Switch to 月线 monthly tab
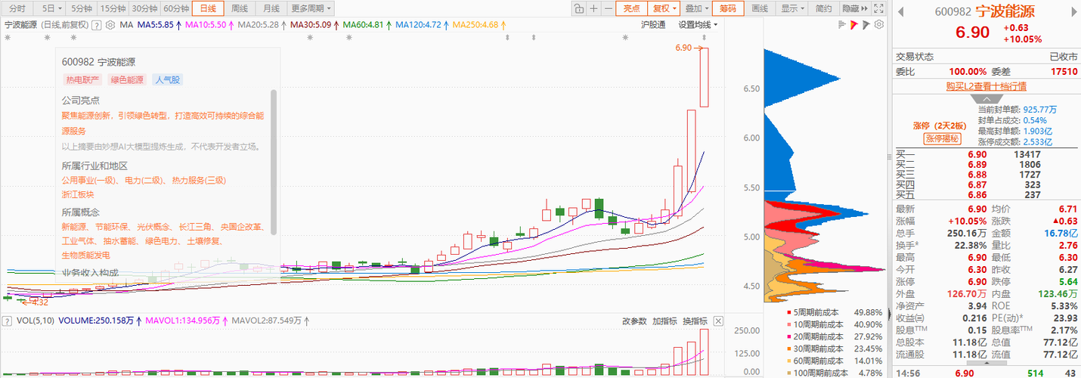 tap(271, 9)
